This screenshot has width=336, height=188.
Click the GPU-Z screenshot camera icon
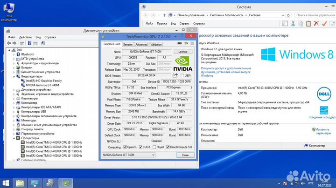(180, 43)
